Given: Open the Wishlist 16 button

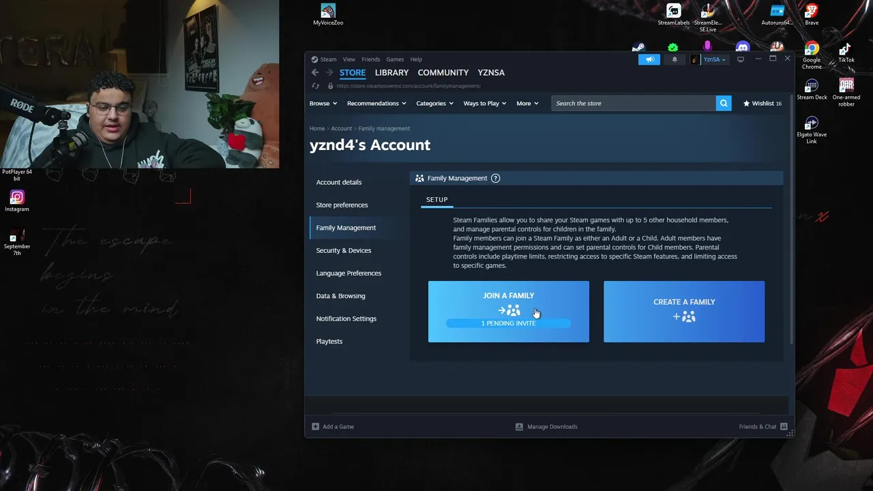Looking at the screenshot, I should point(763,103).
